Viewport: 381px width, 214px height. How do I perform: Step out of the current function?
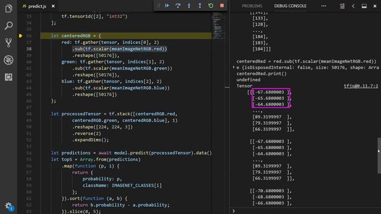[x=200, y=5]
